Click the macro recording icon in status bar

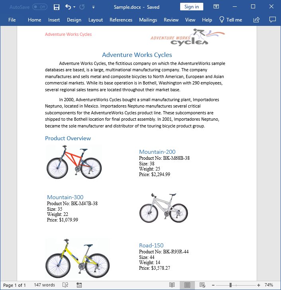pos(79,285)
